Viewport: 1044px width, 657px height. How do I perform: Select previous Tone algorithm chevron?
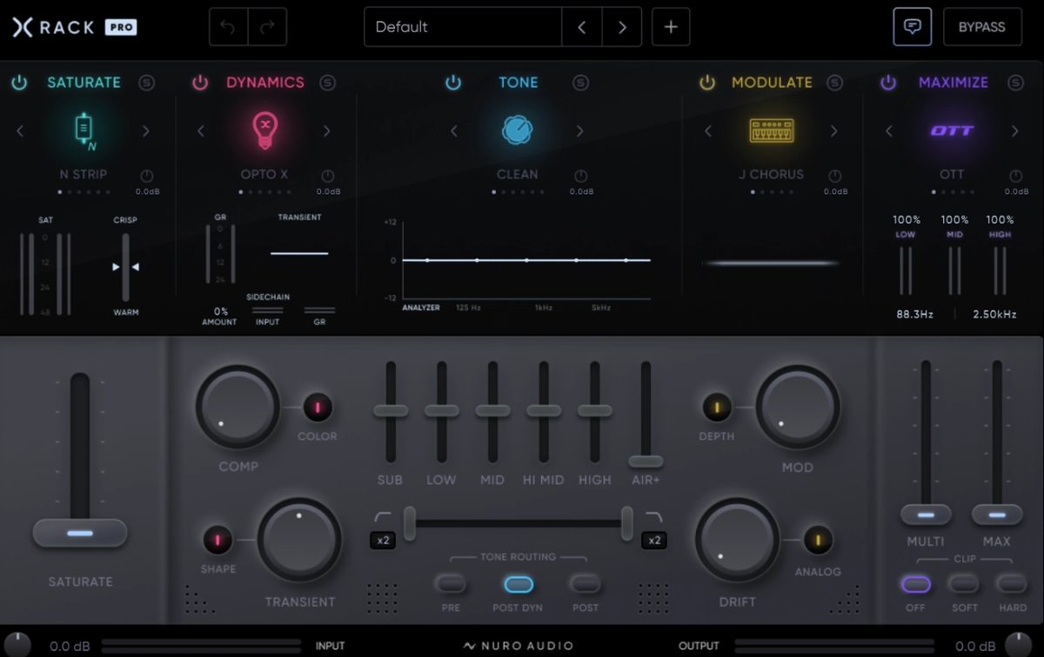point(454,131)
